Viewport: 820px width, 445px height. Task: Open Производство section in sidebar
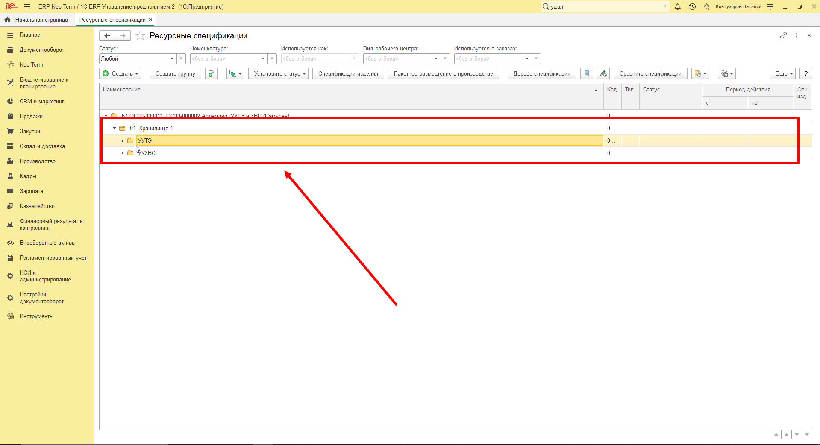pos(38,161)
